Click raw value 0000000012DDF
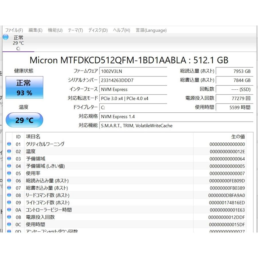The image size is (258, 258). point(226,217)
